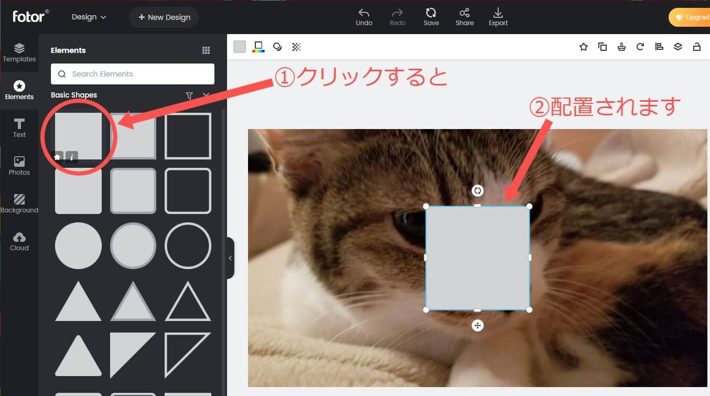
Task: Export the design
Action: [x=498, y=17]
